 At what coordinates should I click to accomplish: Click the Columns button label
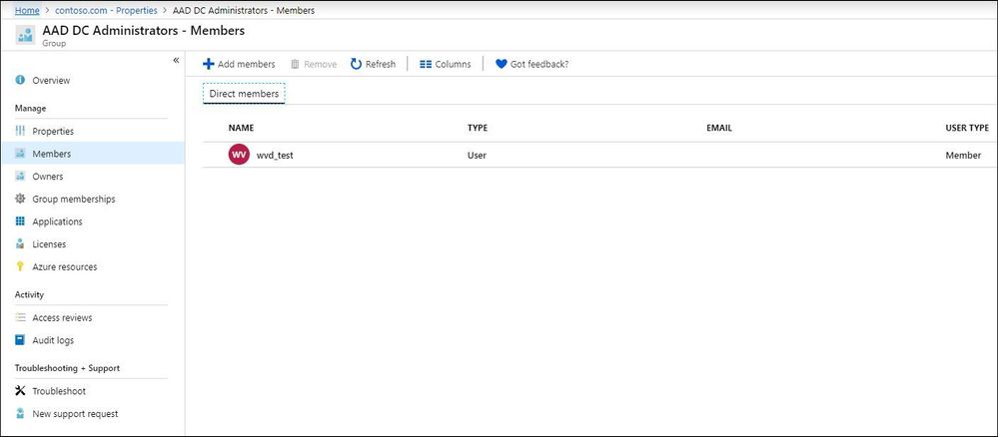pyautogui.click(x=454, y=64)
